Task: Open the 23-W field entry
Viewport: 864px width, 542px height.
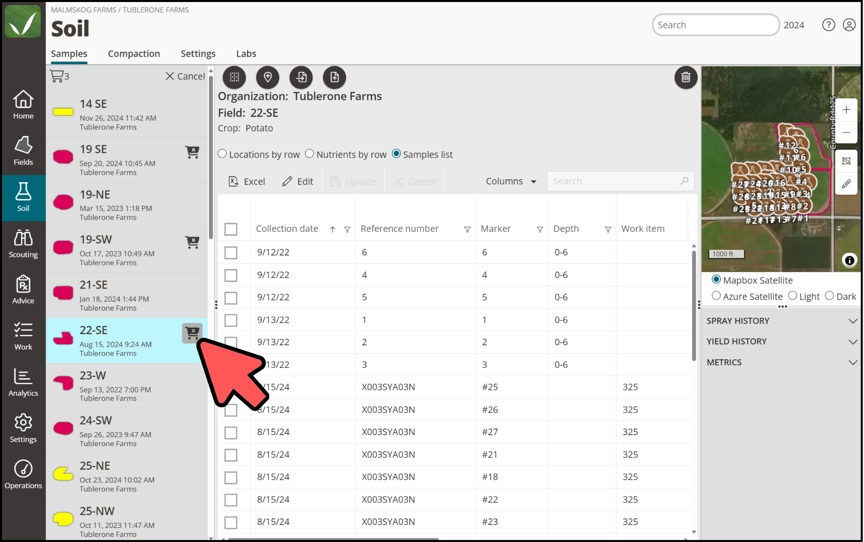Action: tap(127, 386)
